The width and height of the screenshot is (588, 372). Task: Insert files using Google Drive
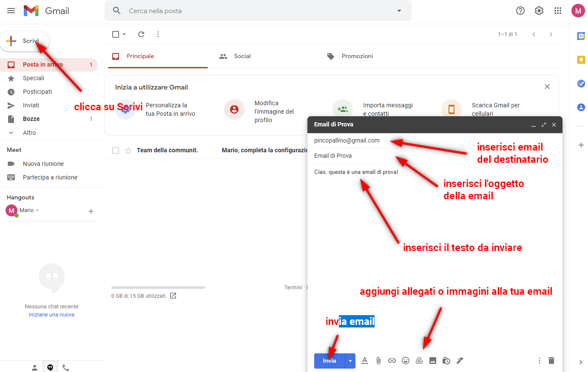[x=419, y=361]
